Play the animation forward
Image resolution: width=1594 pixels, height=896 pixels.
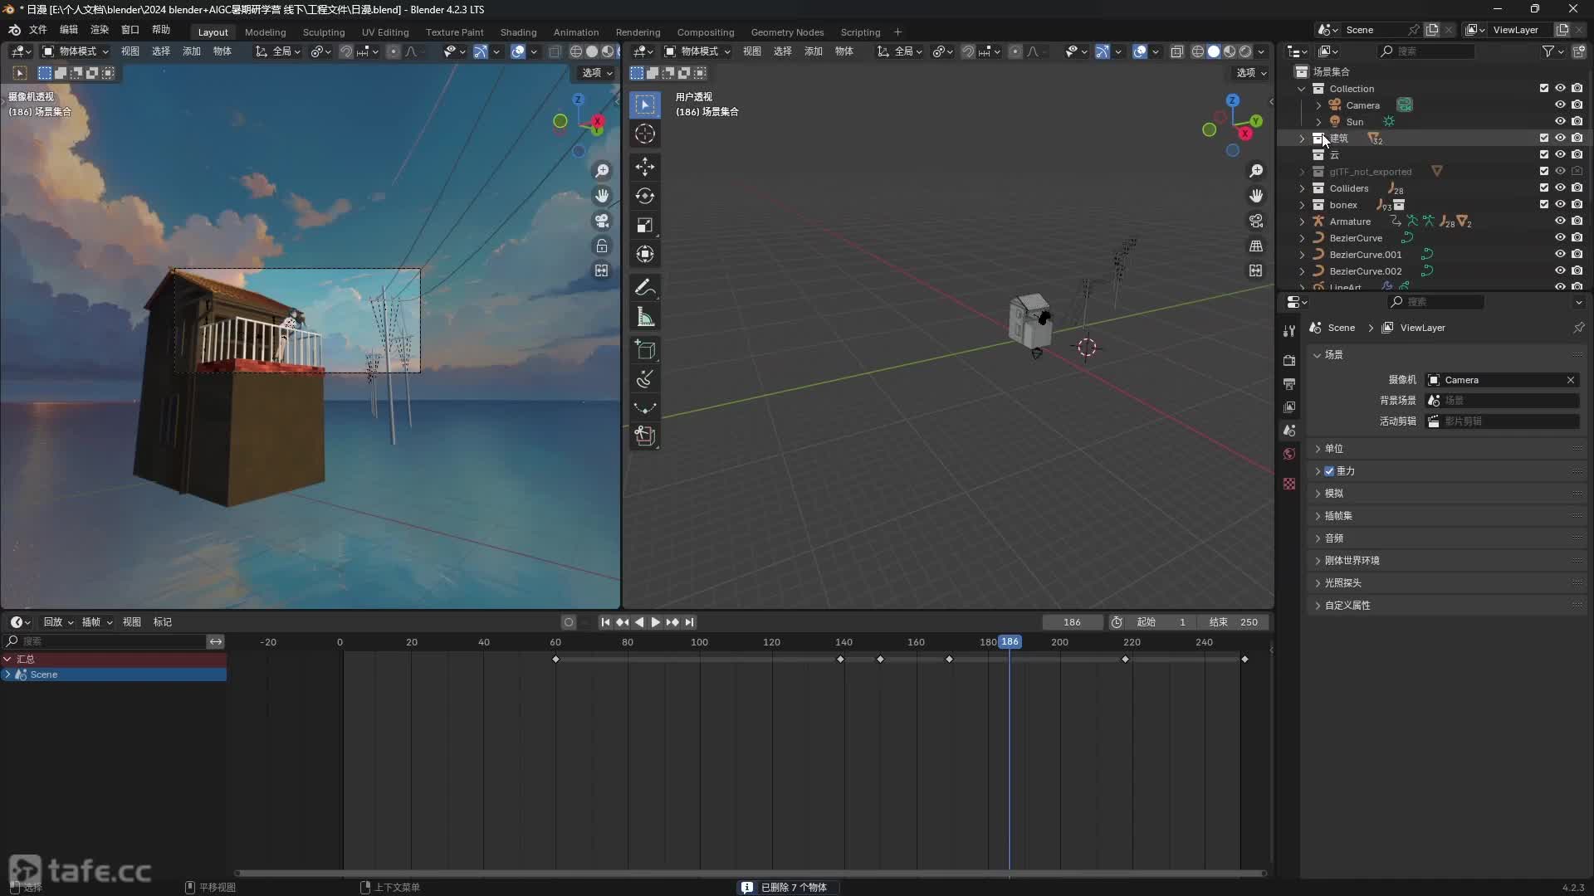655,622
